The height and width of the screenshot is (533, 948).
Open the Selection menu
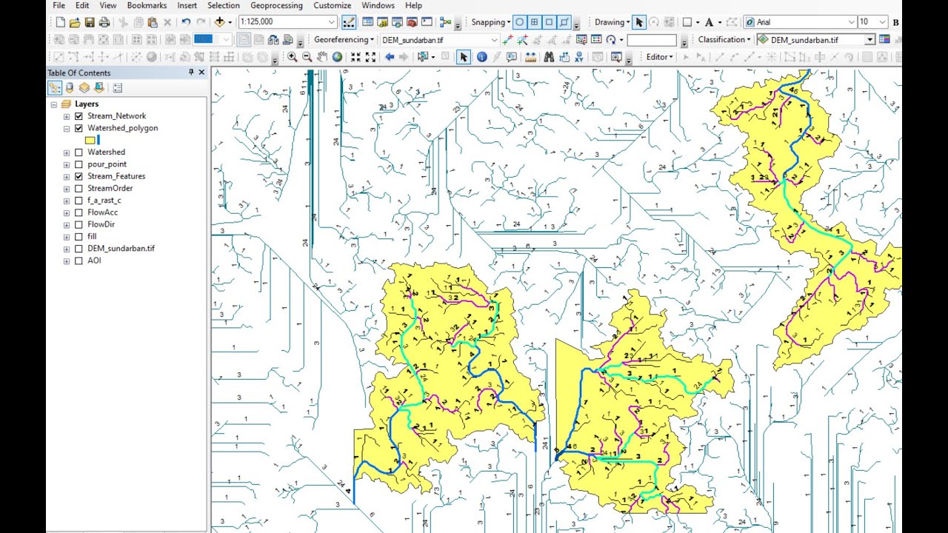point(224,5)
